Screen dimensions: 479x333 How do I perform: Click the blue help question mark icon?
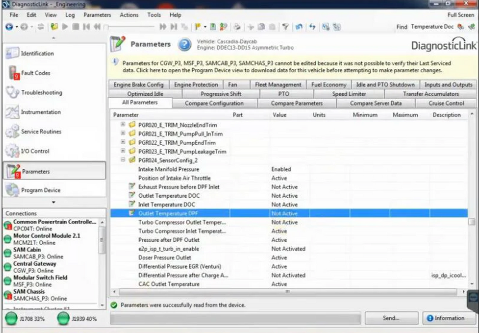pos(185,45)
